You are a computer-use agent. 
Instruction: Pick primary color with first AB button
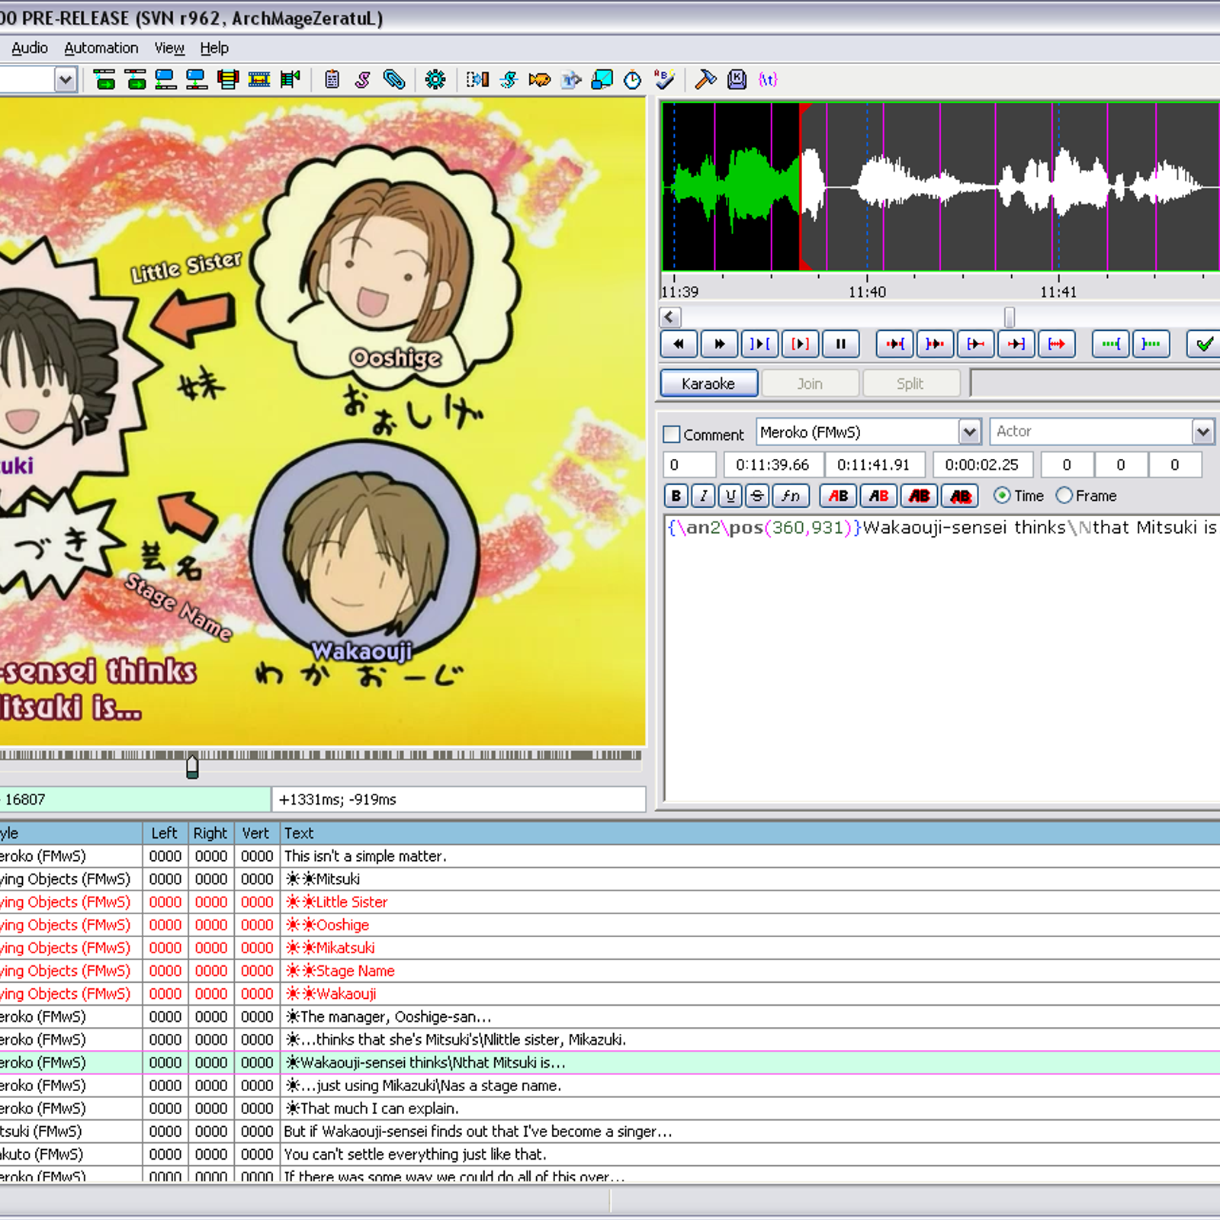coord(838,496)
